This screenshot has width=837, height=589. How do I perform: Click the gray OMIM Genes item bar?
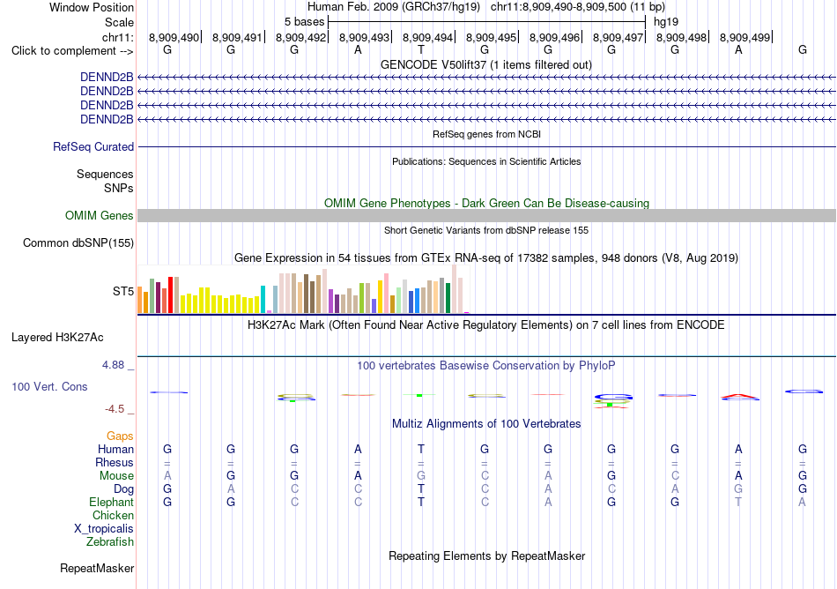pos(486,215)
